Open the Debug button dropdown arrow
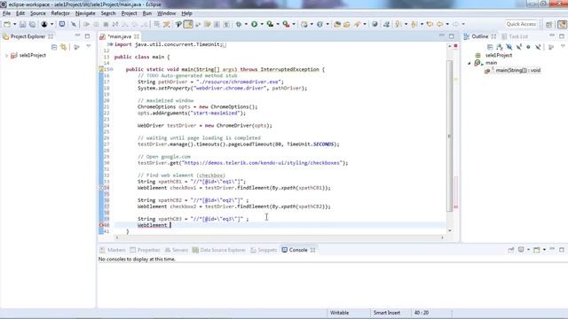Image resolution: width=568 pixels, height=319 pixels. point(246,24)
